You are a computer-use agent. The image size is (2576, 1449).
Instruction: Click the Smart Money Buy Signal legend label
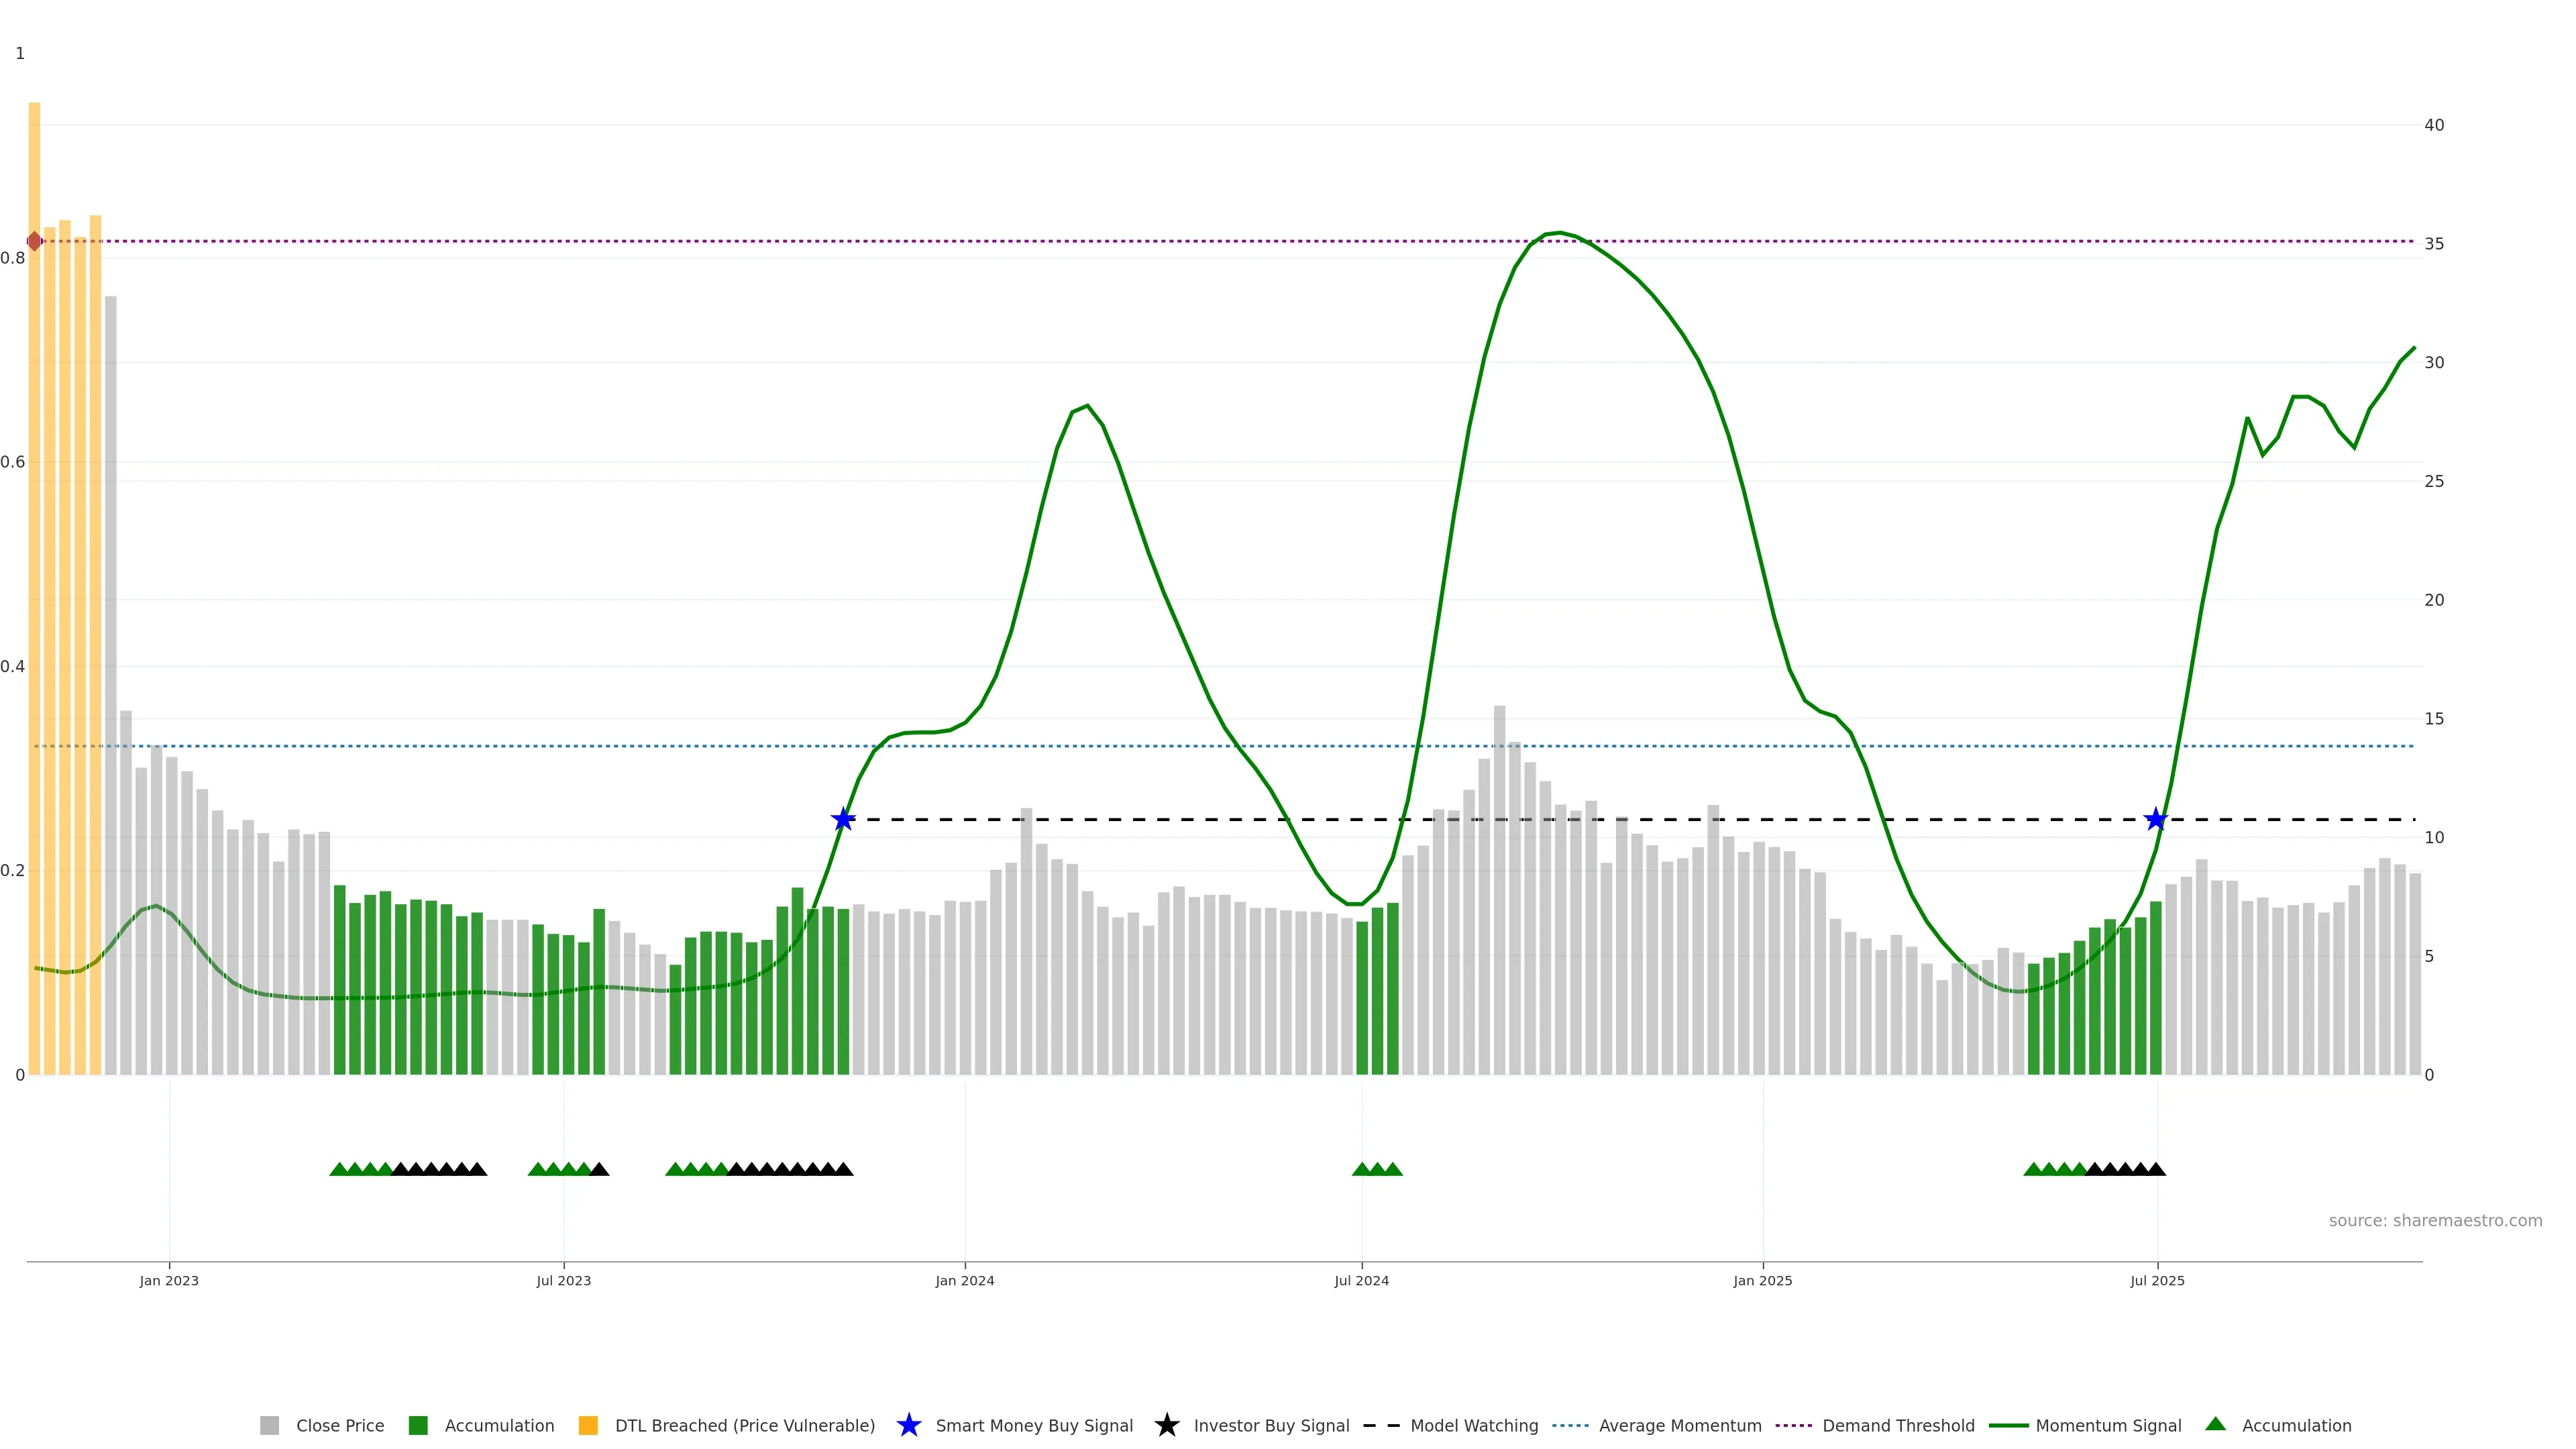[1034, 1426]
